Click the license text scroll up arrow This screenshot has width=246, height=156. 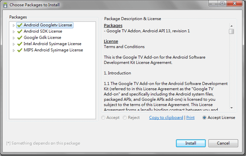231,26
